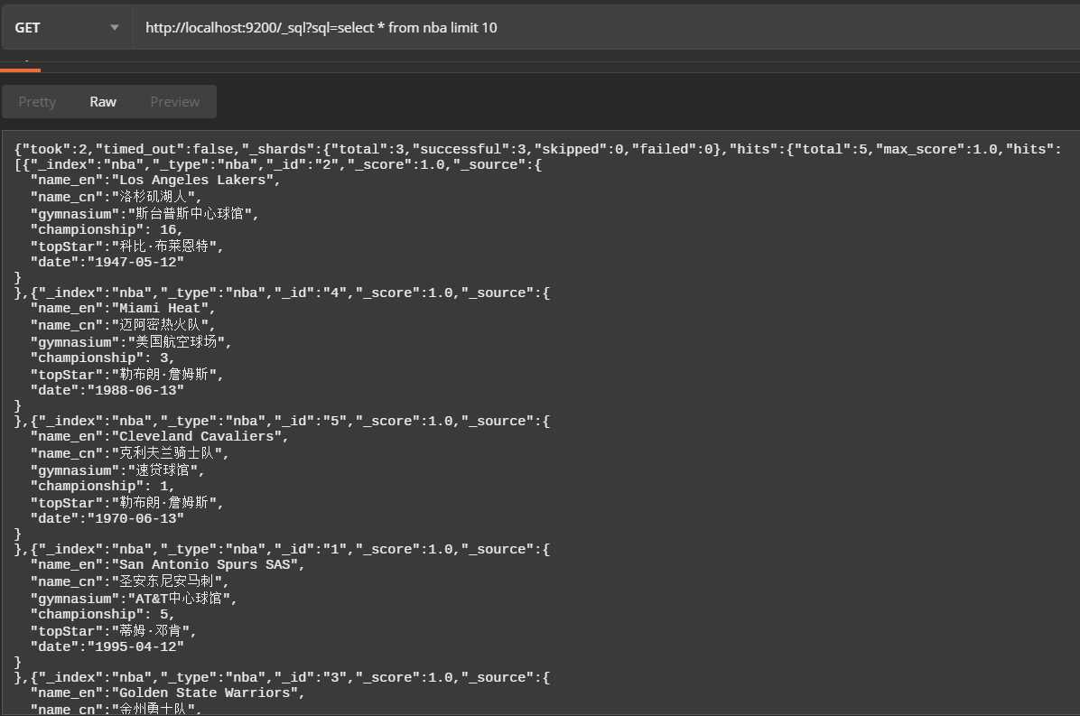Click the gymnasium "美国航空球场" value
1080x716 pixels.
pos(176,341)
